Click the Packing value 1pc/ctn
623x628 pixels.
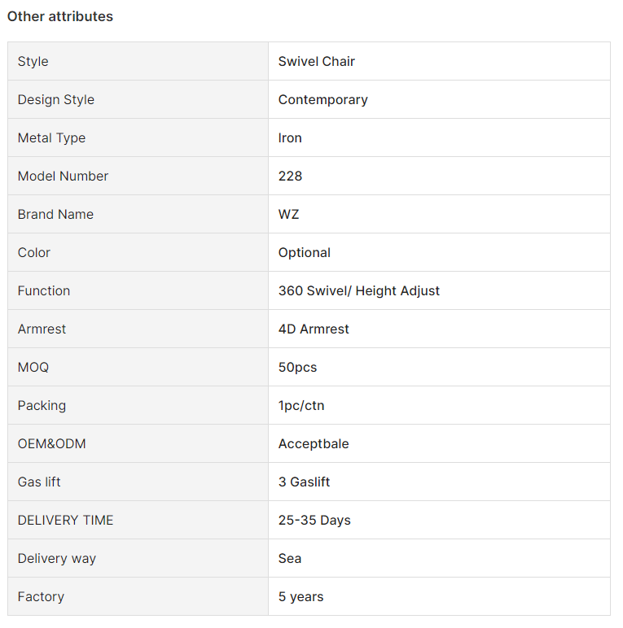301,405
